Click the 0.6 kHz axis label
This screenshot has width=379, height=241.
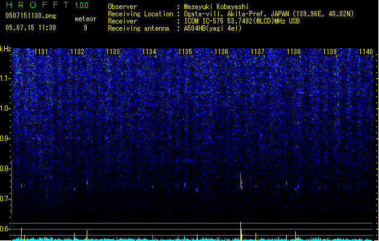pos(5,229)
